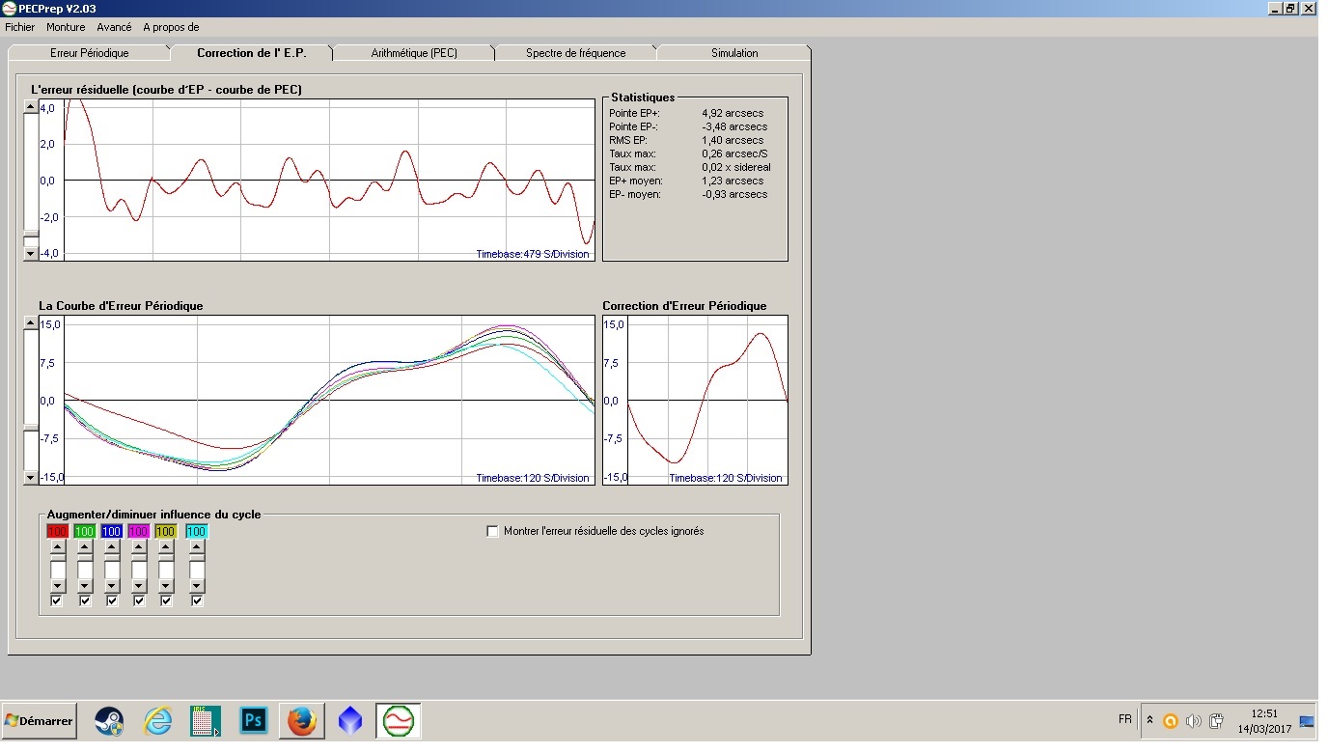Open the Avancé menu
1328x753 pixels.
pos(114,27)
